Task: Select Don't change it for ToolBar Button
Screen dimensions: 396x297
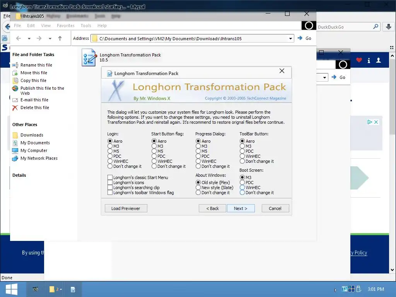Action: pos(242,161)
